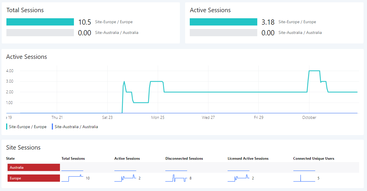The height and width of the screenshot is (191, 367).
Task: Click the Licensed Active Sessions column header
Action: click(x=248, y=159)
